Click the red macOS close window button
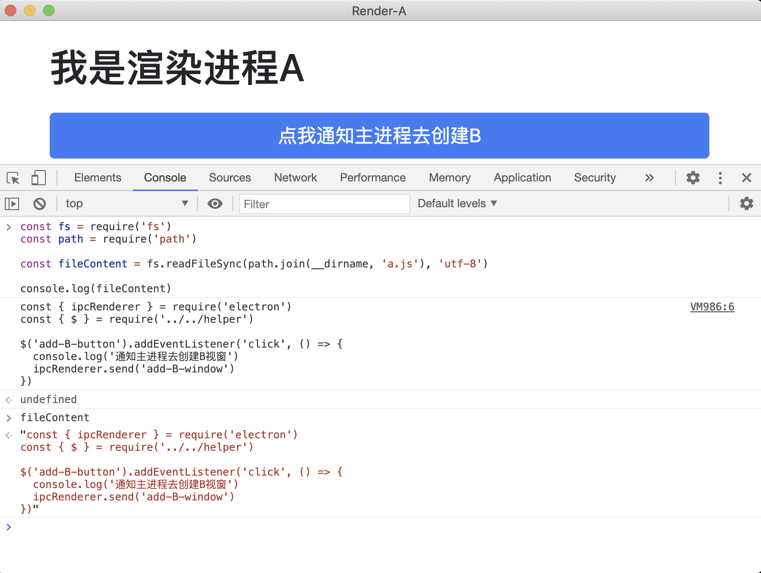 [11, 11]
